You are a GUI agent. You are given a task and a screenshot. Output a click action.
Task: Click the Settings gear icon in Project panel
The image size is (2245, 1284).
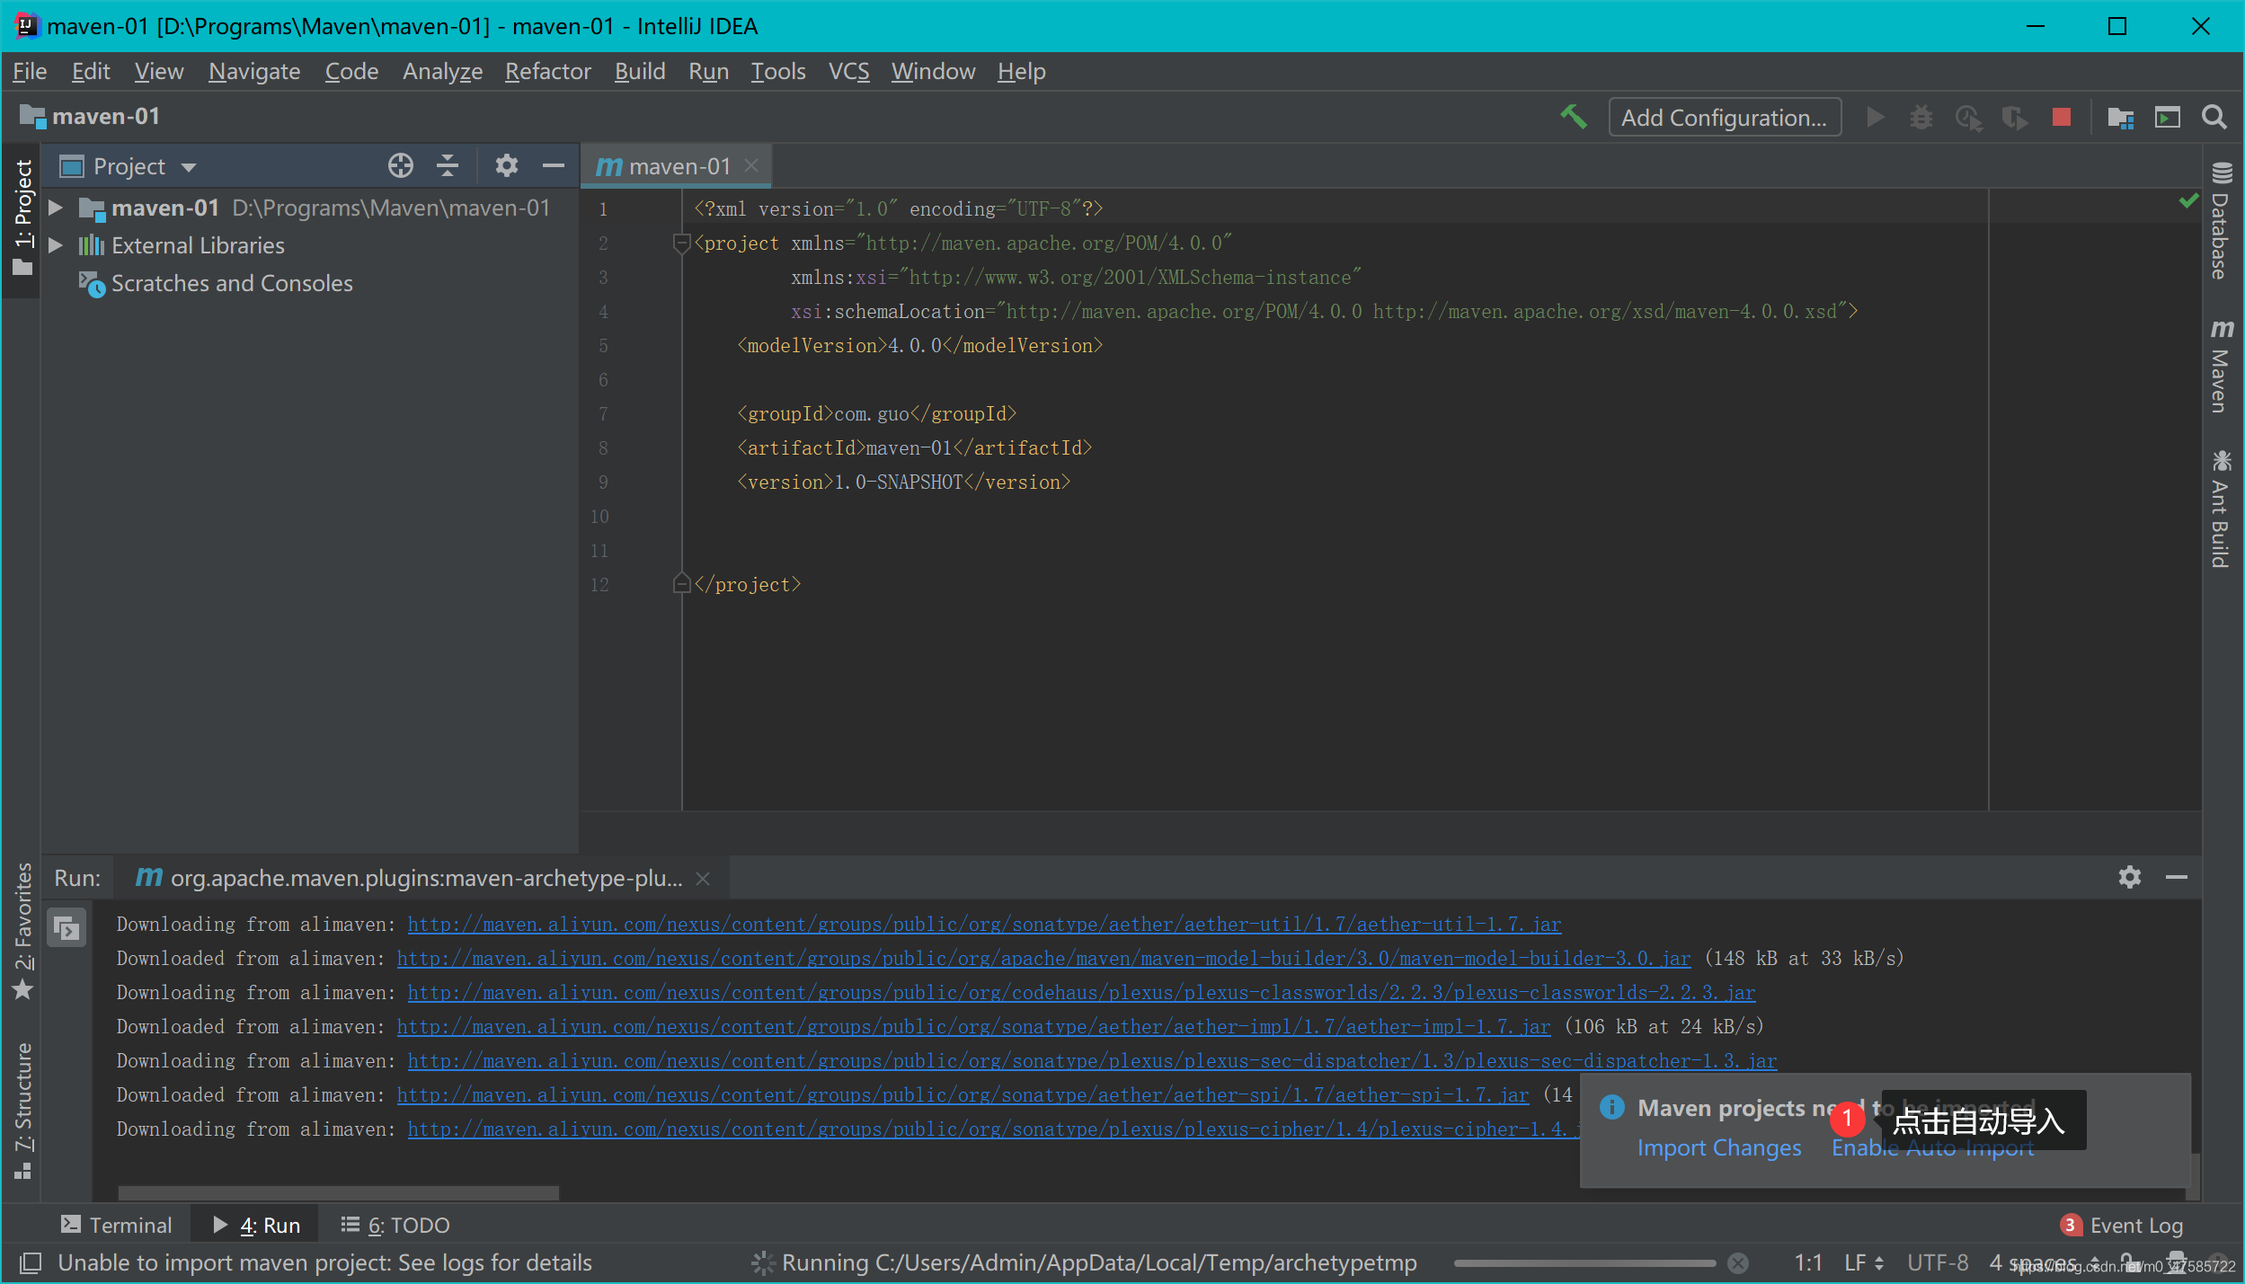click(x=504, y=165)
